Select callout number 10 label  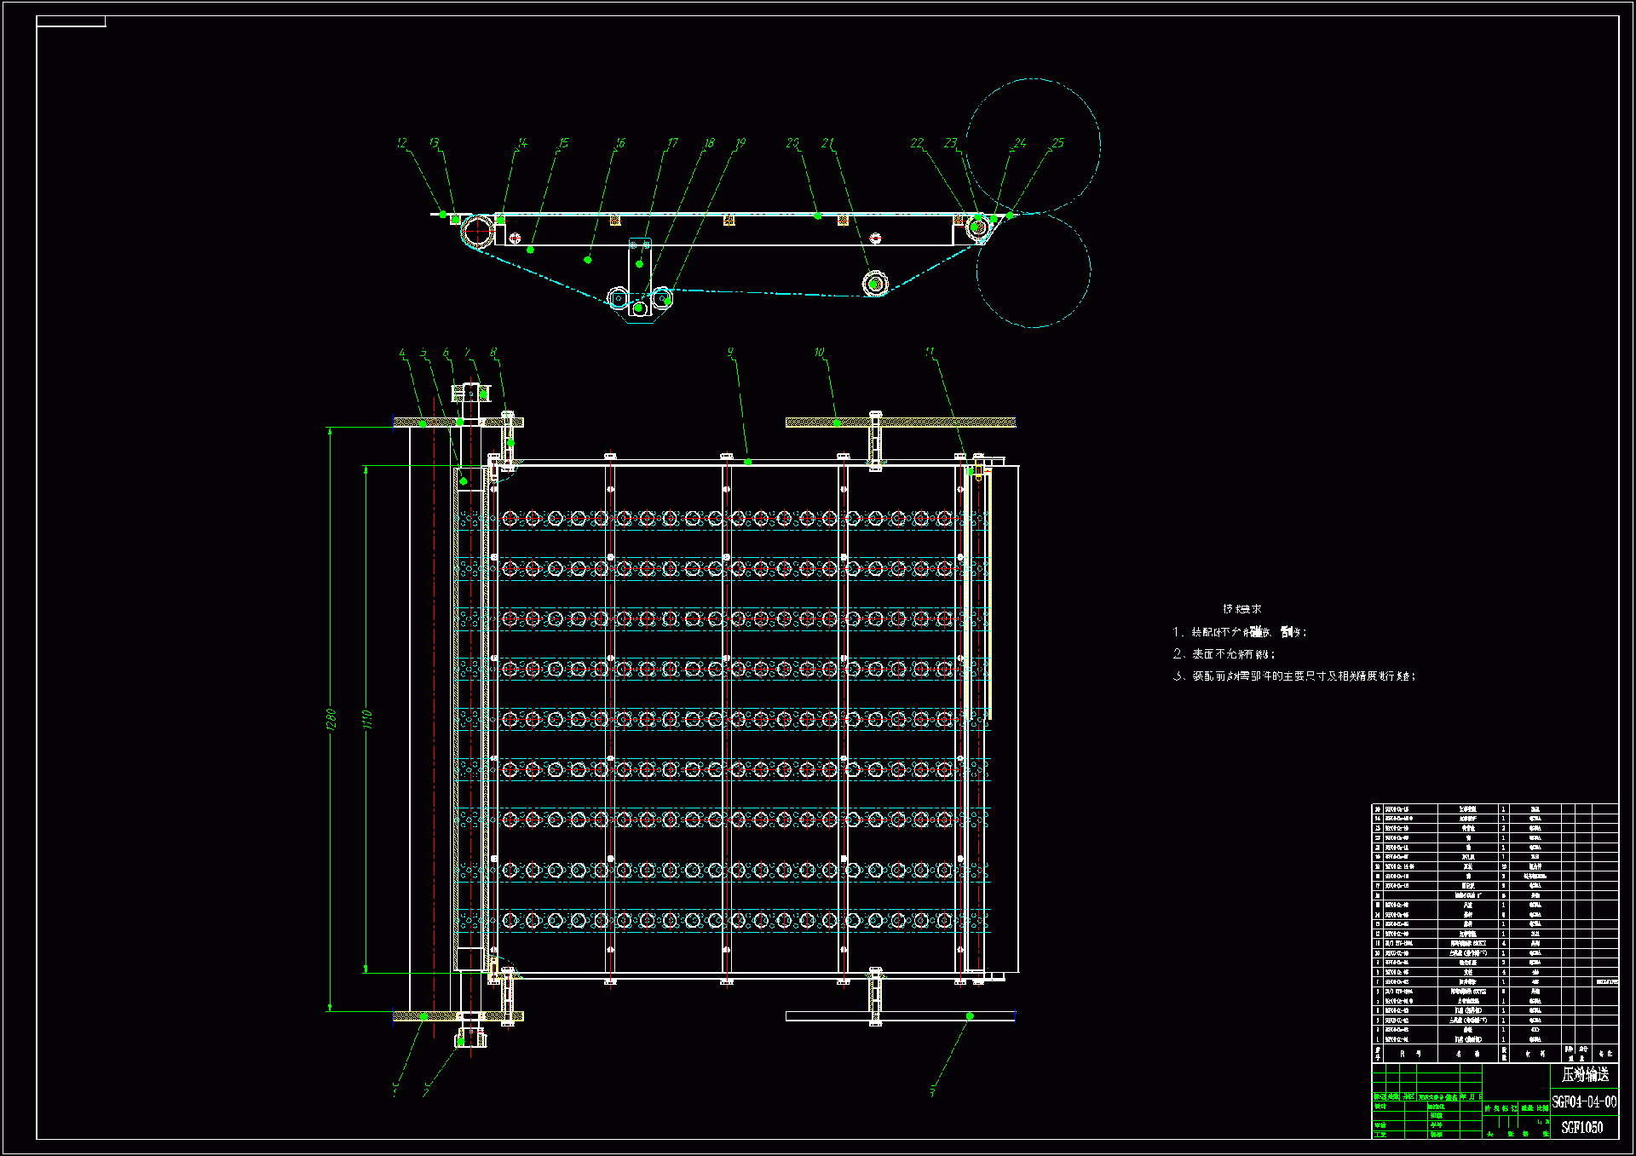click(x=819, y=352)
